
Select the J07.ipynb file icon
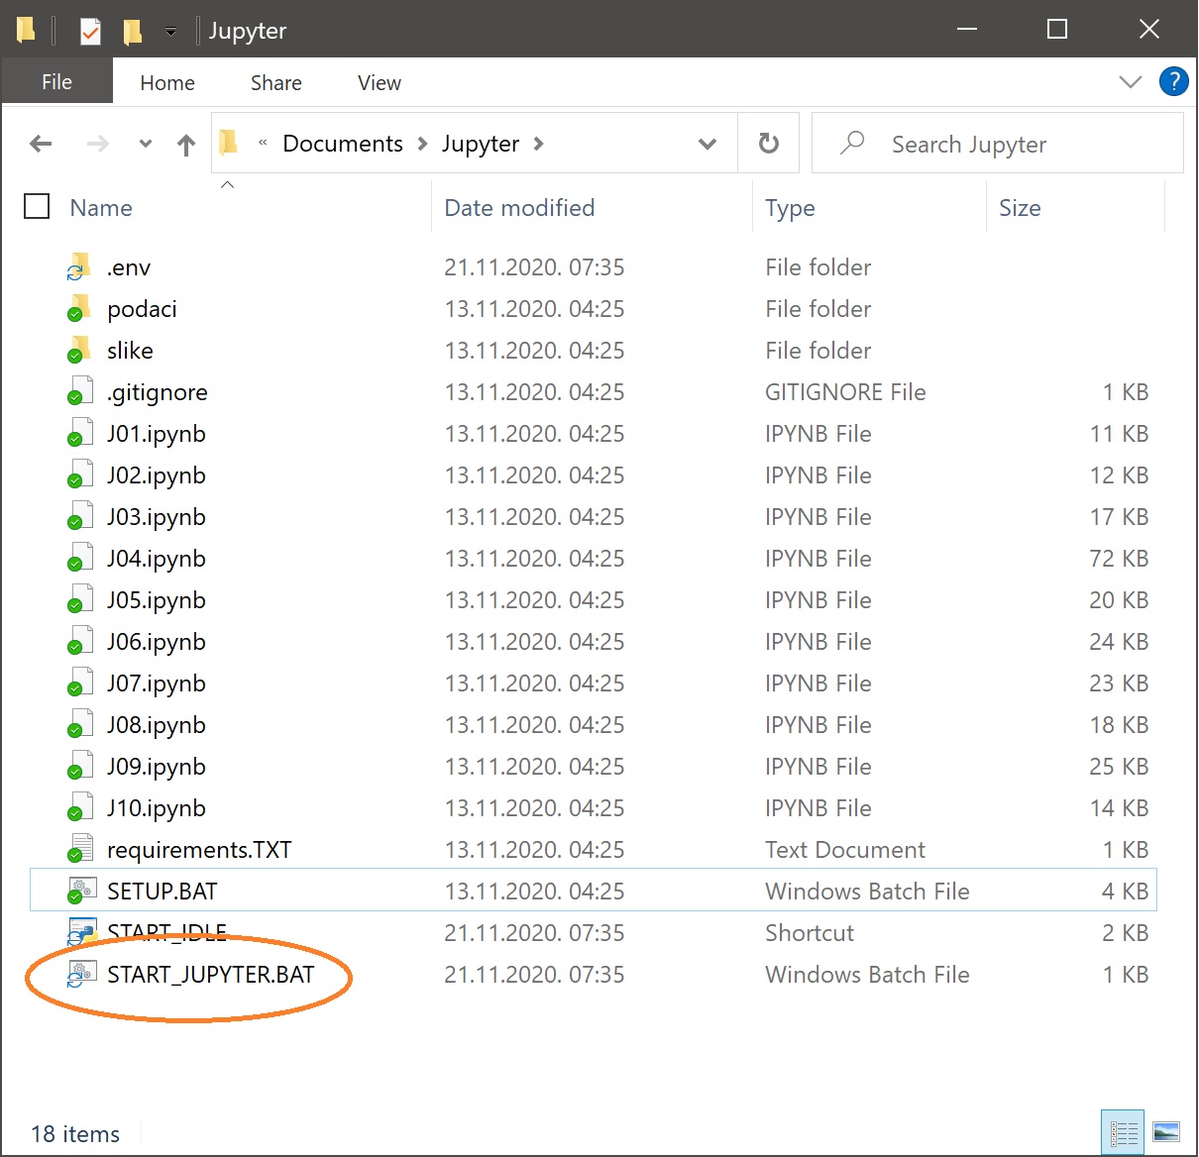click(79, 683)
